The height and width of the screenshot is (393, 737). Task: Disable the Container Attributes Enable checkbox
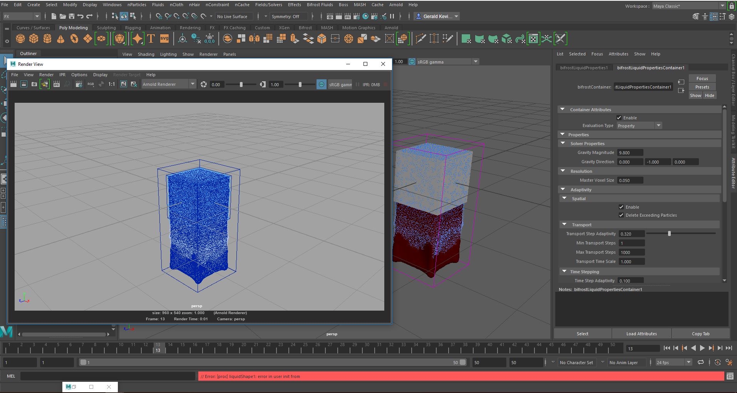coord(619,118)
